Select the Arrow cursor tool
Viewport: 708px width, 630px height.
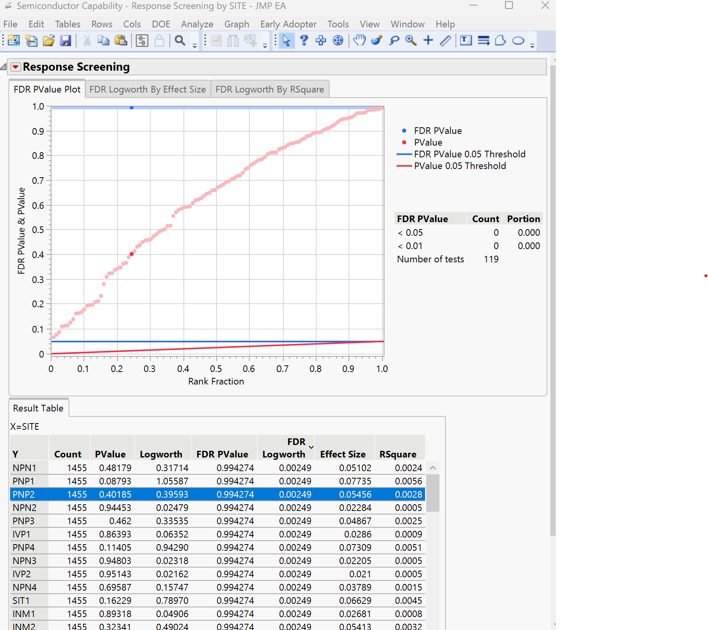(x=286, y=41)
